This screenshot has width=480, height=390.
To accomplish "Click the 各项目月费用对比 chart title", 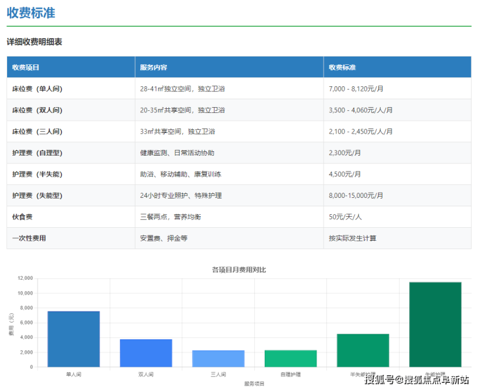I will [239, 269].
